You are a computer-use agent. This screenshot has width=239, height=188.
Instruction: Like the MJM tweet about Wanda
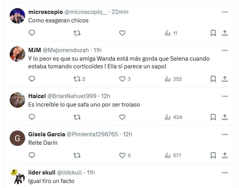(x=122, y=79)
